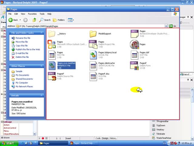Open the View menu
This screenshot has width=194, height=146.
23,14
